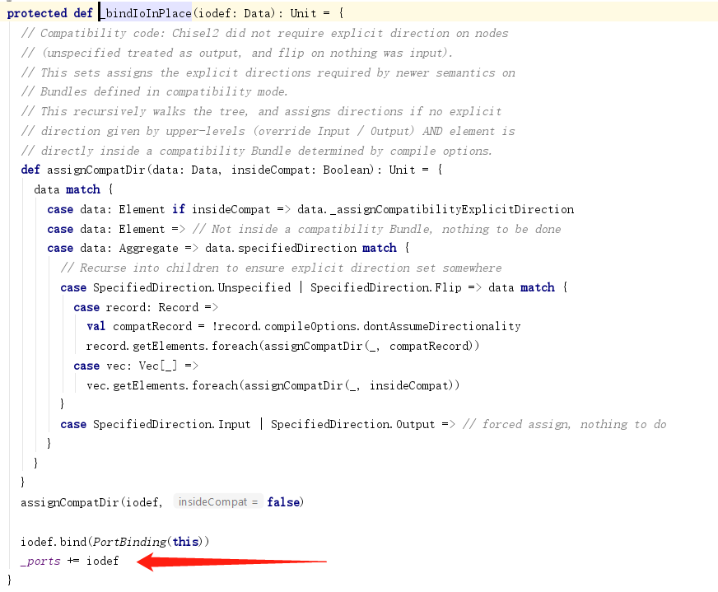Click the PortBinding identifier

[130, 542]
